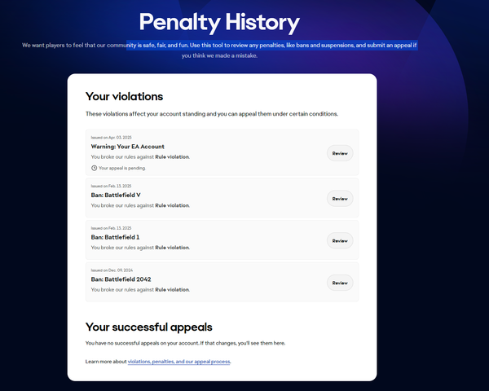This screenshot has height=391, width=489.
Task: Click the pending appeal clock icon
Action: coord(94,168)
